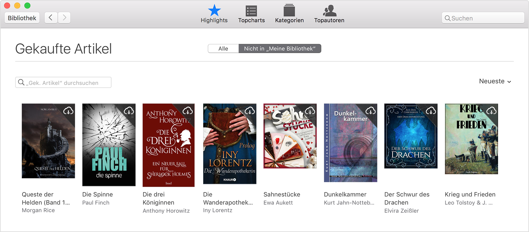The height and width of the screenshot is (232, 529).
Task: Open the Die drei Königinnen title link
Action: pyautogui.click(x=158, y=199)
